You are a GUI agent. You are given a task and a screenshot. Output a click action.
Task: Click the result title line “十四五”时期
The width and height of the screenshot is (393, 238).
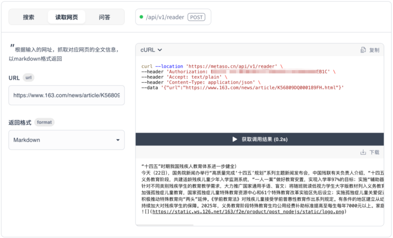[189, 166]
